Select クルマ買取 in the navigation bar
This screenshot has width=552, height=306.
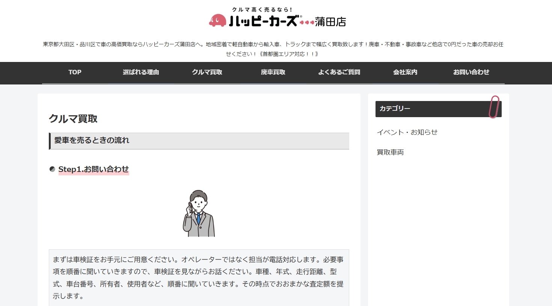click(x=207, y=72)
